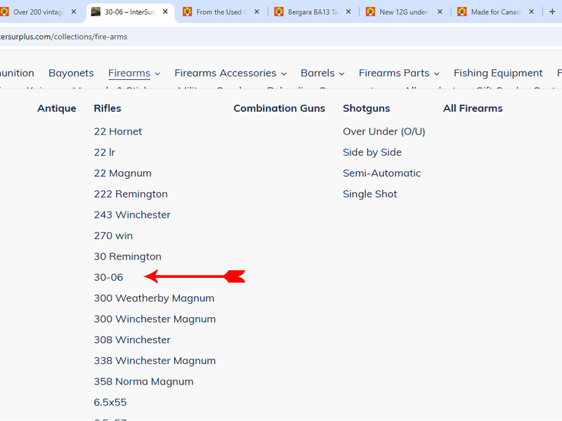Select the 22 Hornet rifle link
This screenshot has width=562, height=421.
click(x=118, y=131)
